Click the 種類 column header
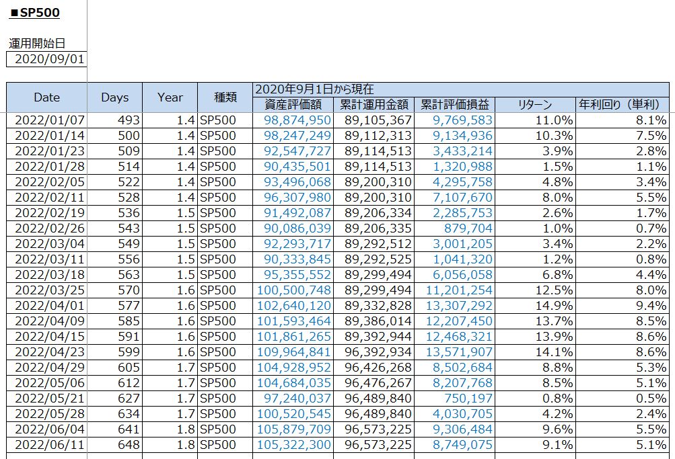 pyautogui.click(x=225, y=97)
